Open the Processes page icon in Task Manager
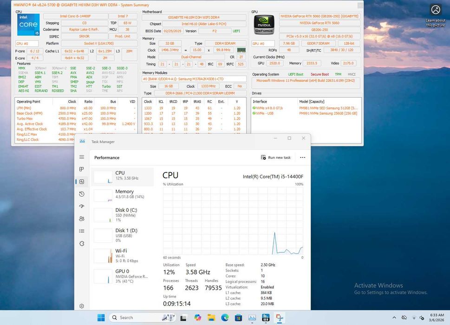 (82, 169)
